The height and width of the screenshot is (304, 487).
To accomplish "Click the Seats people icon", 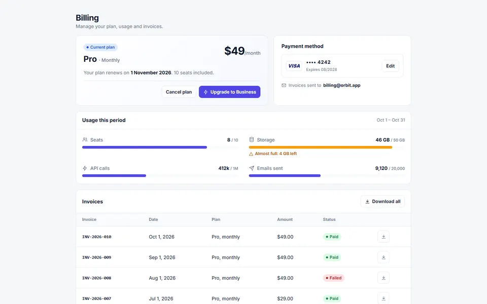I will tap(85, 140).
